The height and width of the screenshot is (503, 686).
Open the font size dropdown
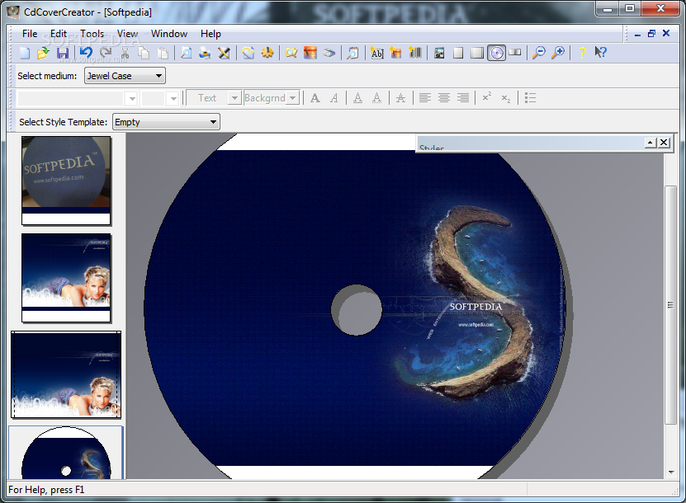[173, 98]
